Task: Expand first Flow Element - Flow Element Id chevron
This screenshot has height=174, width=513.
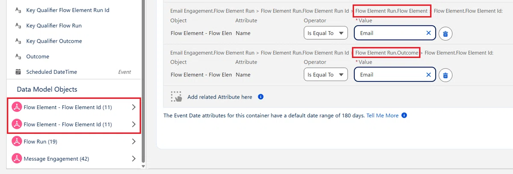Action: [134, 107]
